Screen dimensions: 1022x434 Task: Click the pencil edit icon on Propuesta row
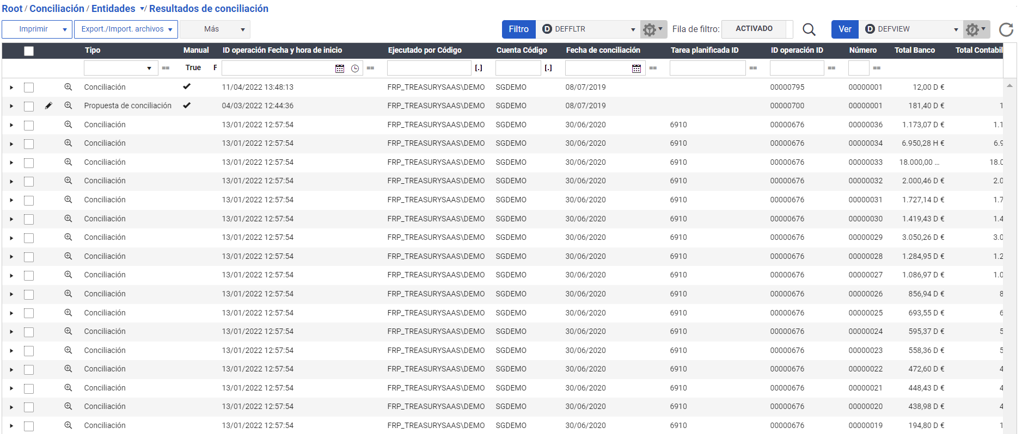click(x=48, y=106)
